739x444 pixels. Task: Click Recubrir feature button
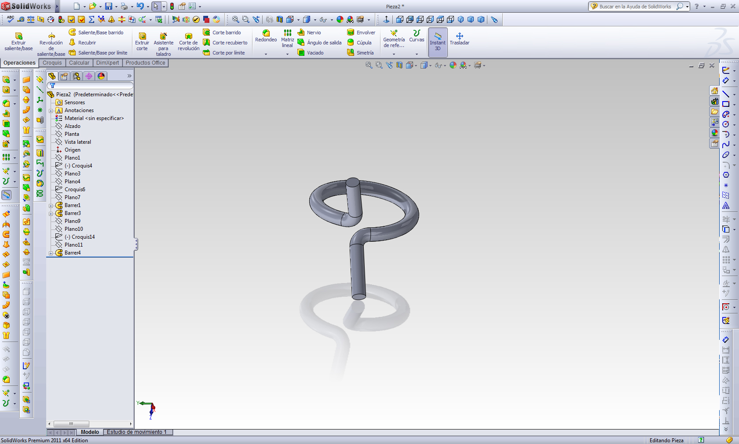(82, 43)
